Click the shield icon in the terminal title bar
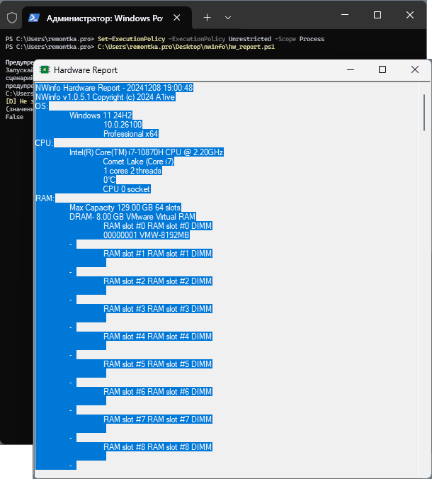The width and height of the screenshot is (432, 479). click(12, 18)
